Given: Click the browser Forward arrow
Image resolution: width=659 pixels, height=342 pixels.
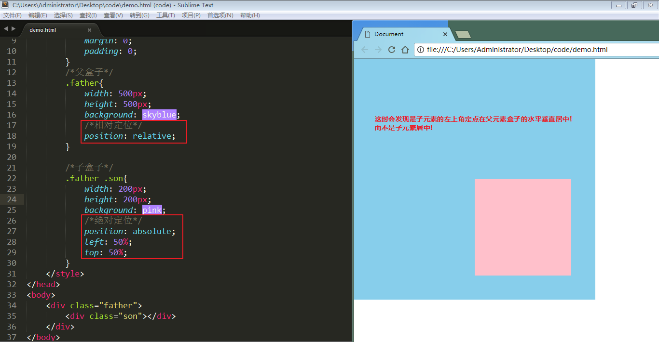Looking at the screenshot, I should point(378,50).
